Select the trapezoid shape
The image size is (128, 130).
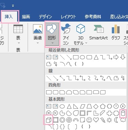point(89,106)
